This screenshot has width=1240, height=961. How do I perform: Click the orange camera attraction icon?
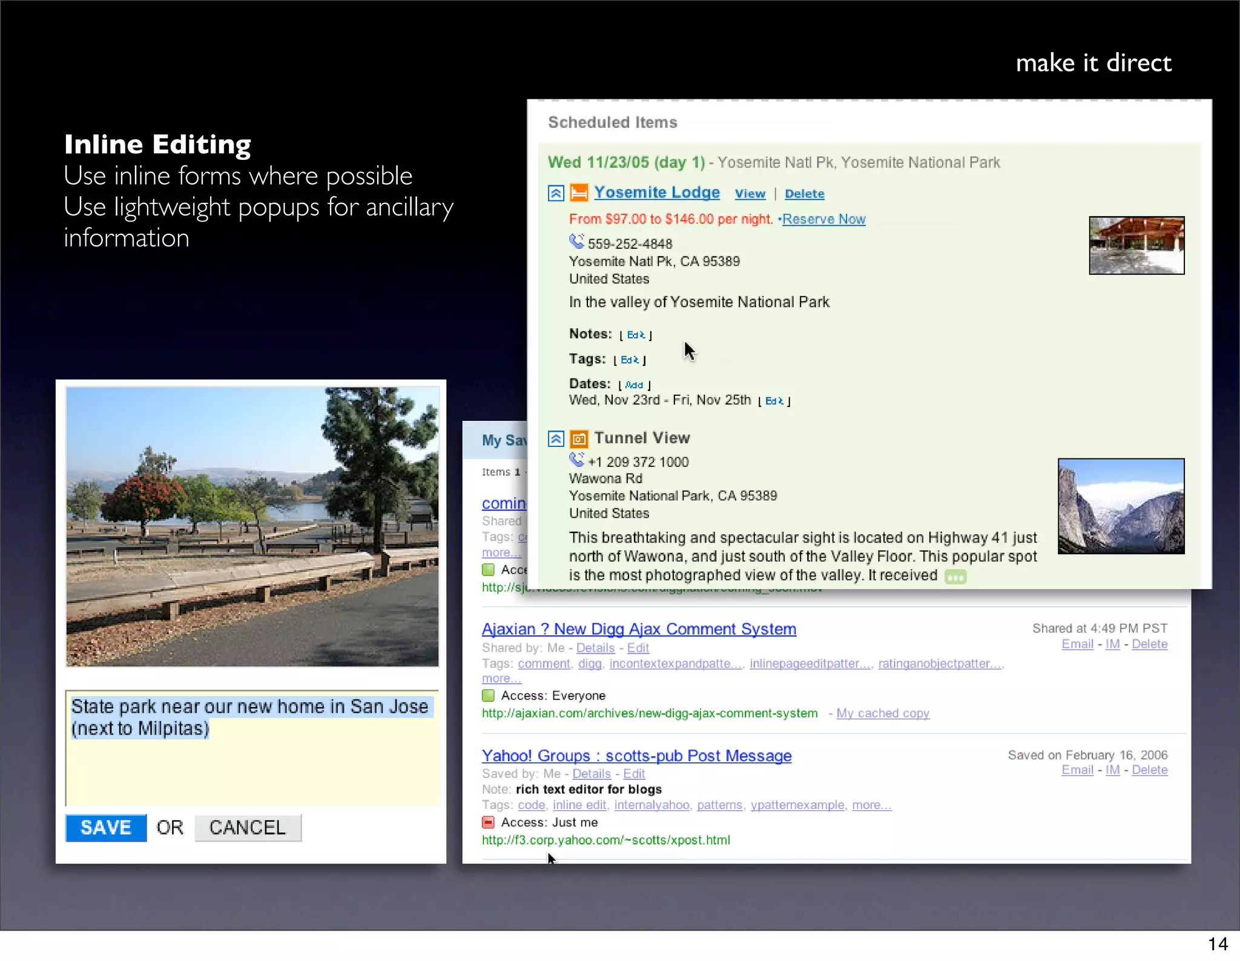click(x=579, y=438)
